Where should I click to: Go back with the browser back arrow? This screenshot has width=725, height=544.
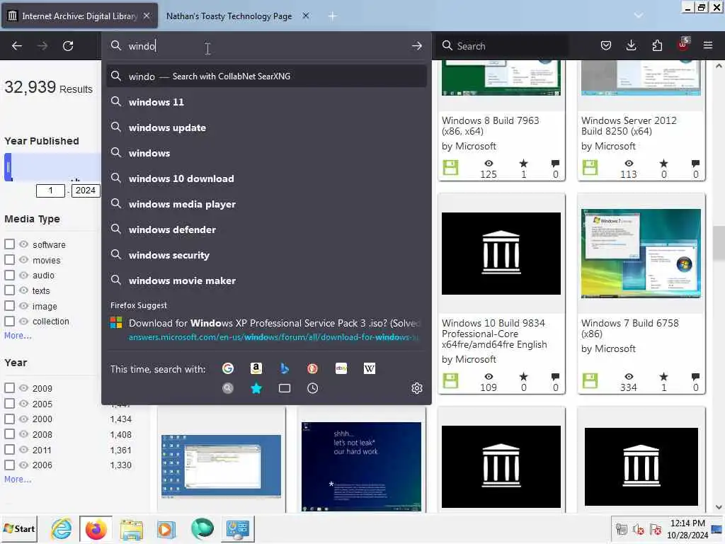pos(17,46)
